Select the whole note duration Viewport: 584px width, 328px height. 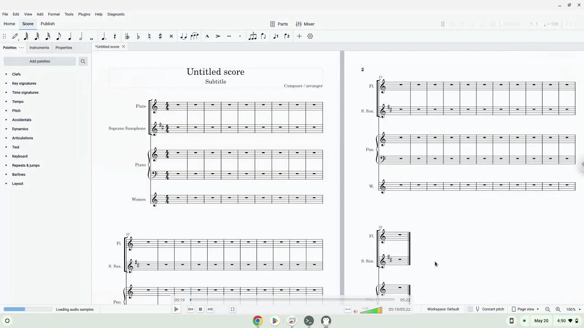pyautogui.click(x=92, y=36)
